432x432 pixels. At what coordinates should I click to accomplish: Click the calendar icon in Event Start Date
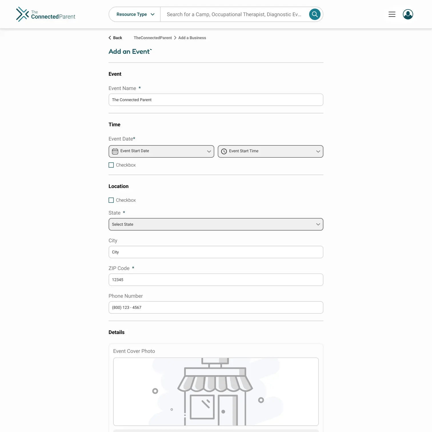(115, 151)
